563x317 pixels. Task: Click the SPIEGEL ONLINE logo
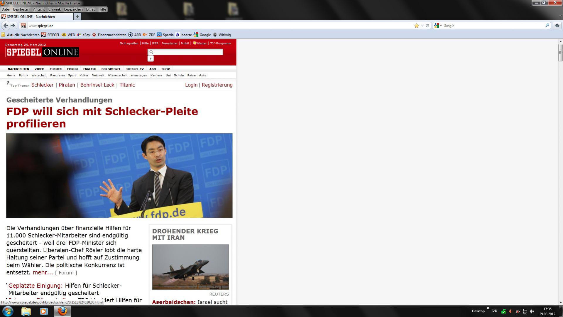click(42, 52)
